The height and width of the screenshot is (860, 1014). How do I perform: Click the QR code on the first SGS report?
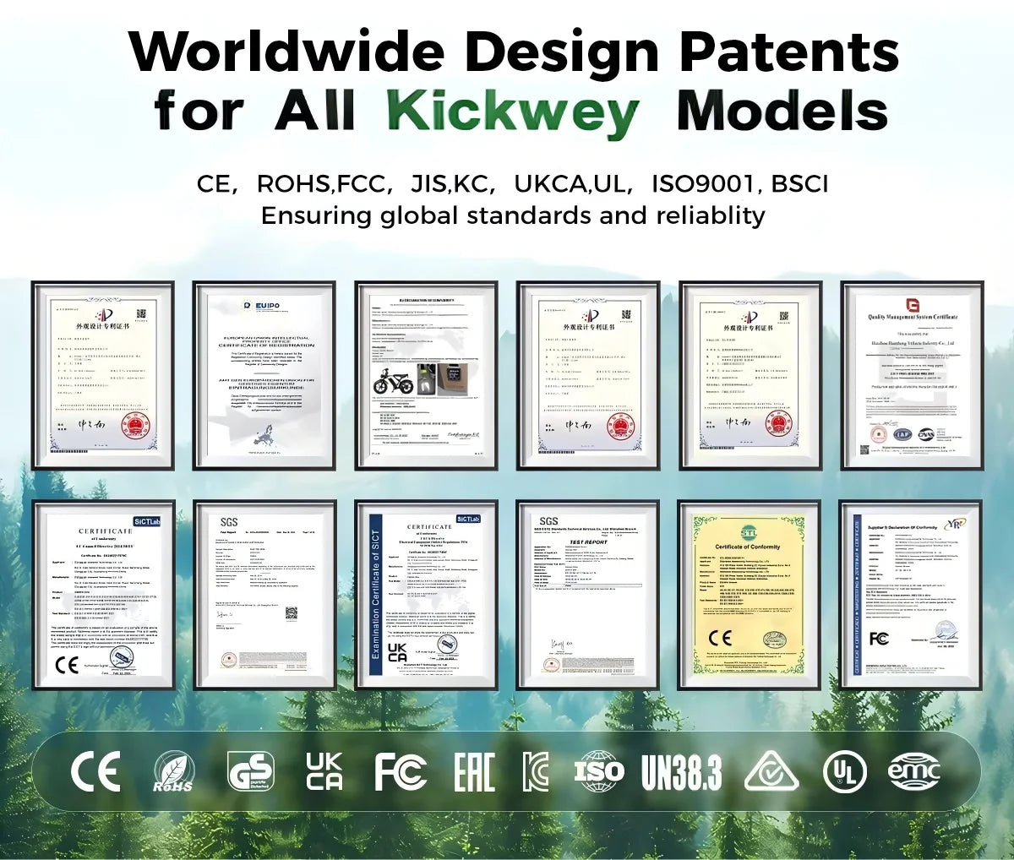(x=291, y=612)
